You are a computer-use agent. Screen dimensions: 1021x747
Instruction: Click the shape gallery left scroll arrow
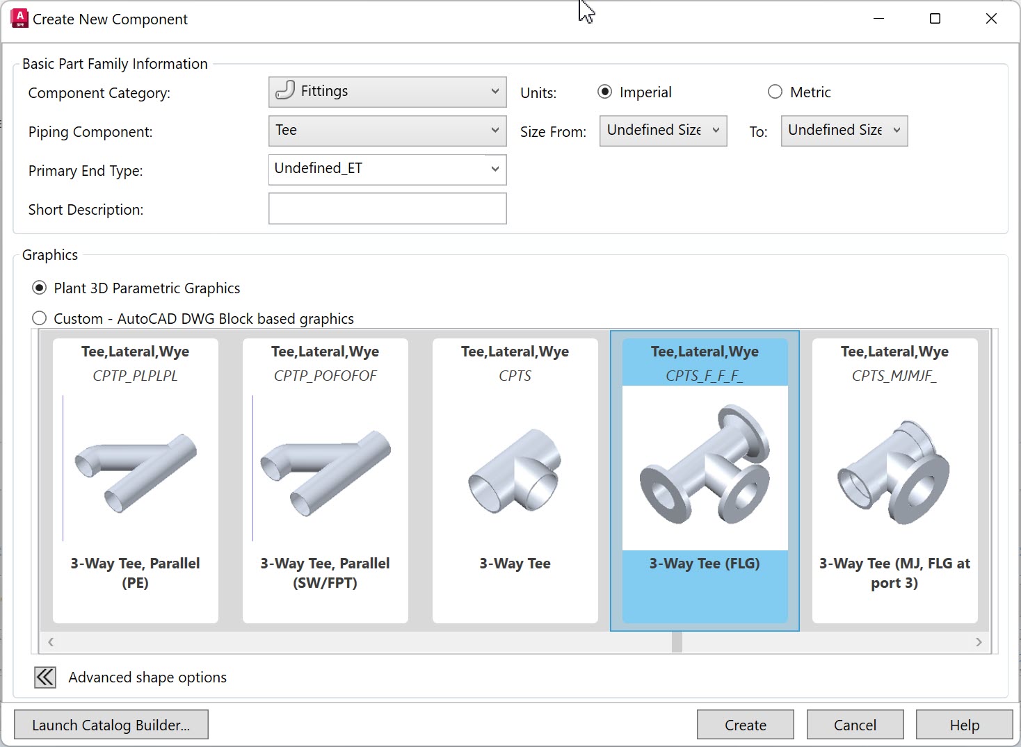point(51,642)
